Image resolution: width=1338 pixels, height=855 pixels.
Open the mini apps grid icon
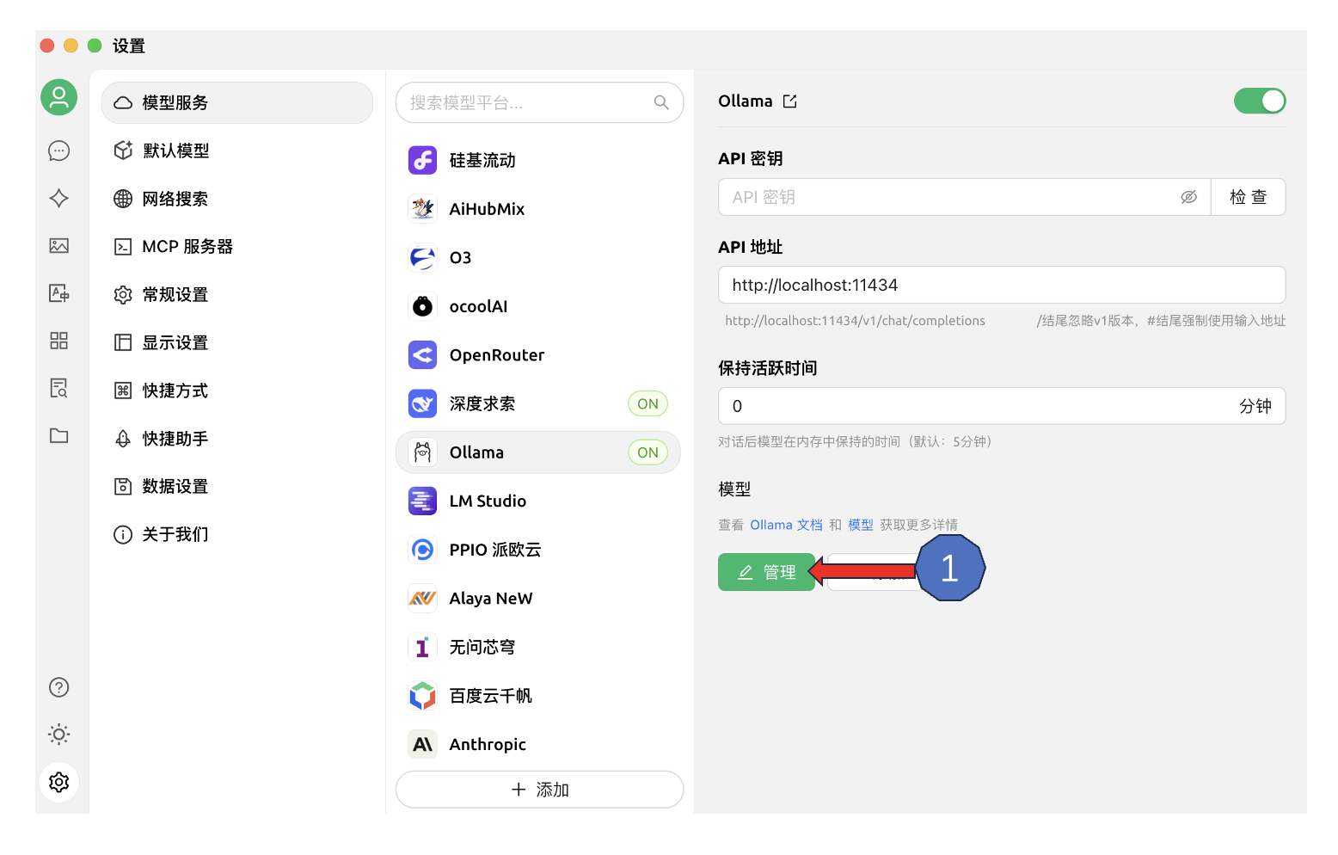(58, 341)
